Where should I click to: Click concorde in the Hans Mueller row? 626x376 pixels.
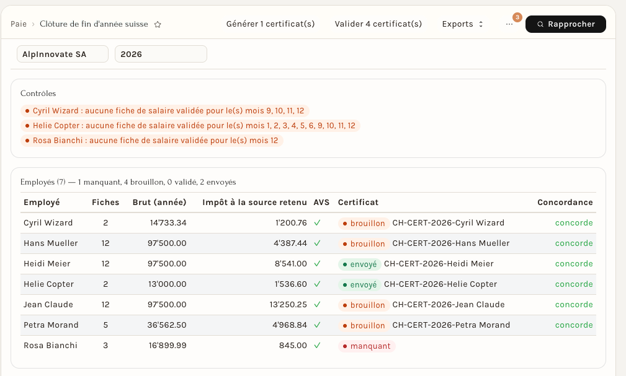[x=574, y=243]
